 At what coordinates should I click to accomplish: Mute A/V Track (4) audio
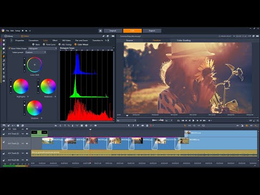(27, 160)
